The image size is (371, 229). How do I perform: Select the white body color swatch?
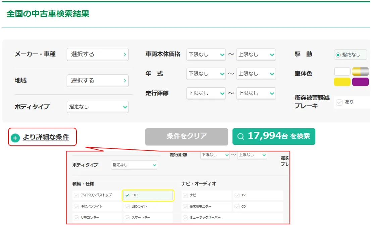pos(342,72)
